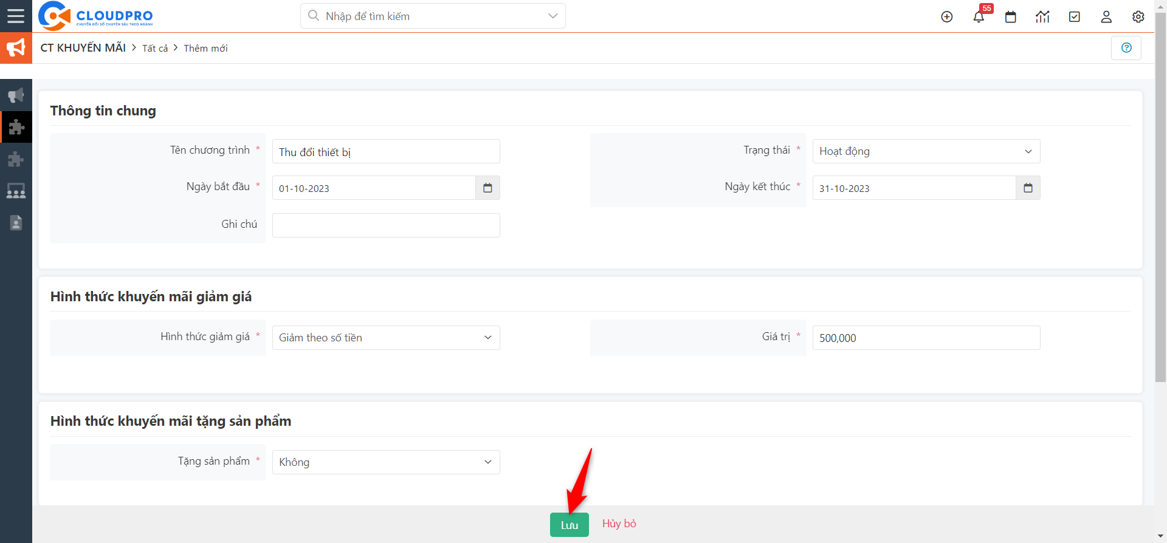Click the scrollbar down arrow
The width and height of the screenshot is (1167, 543).
pyautogui.click(x=1160, y=537)
